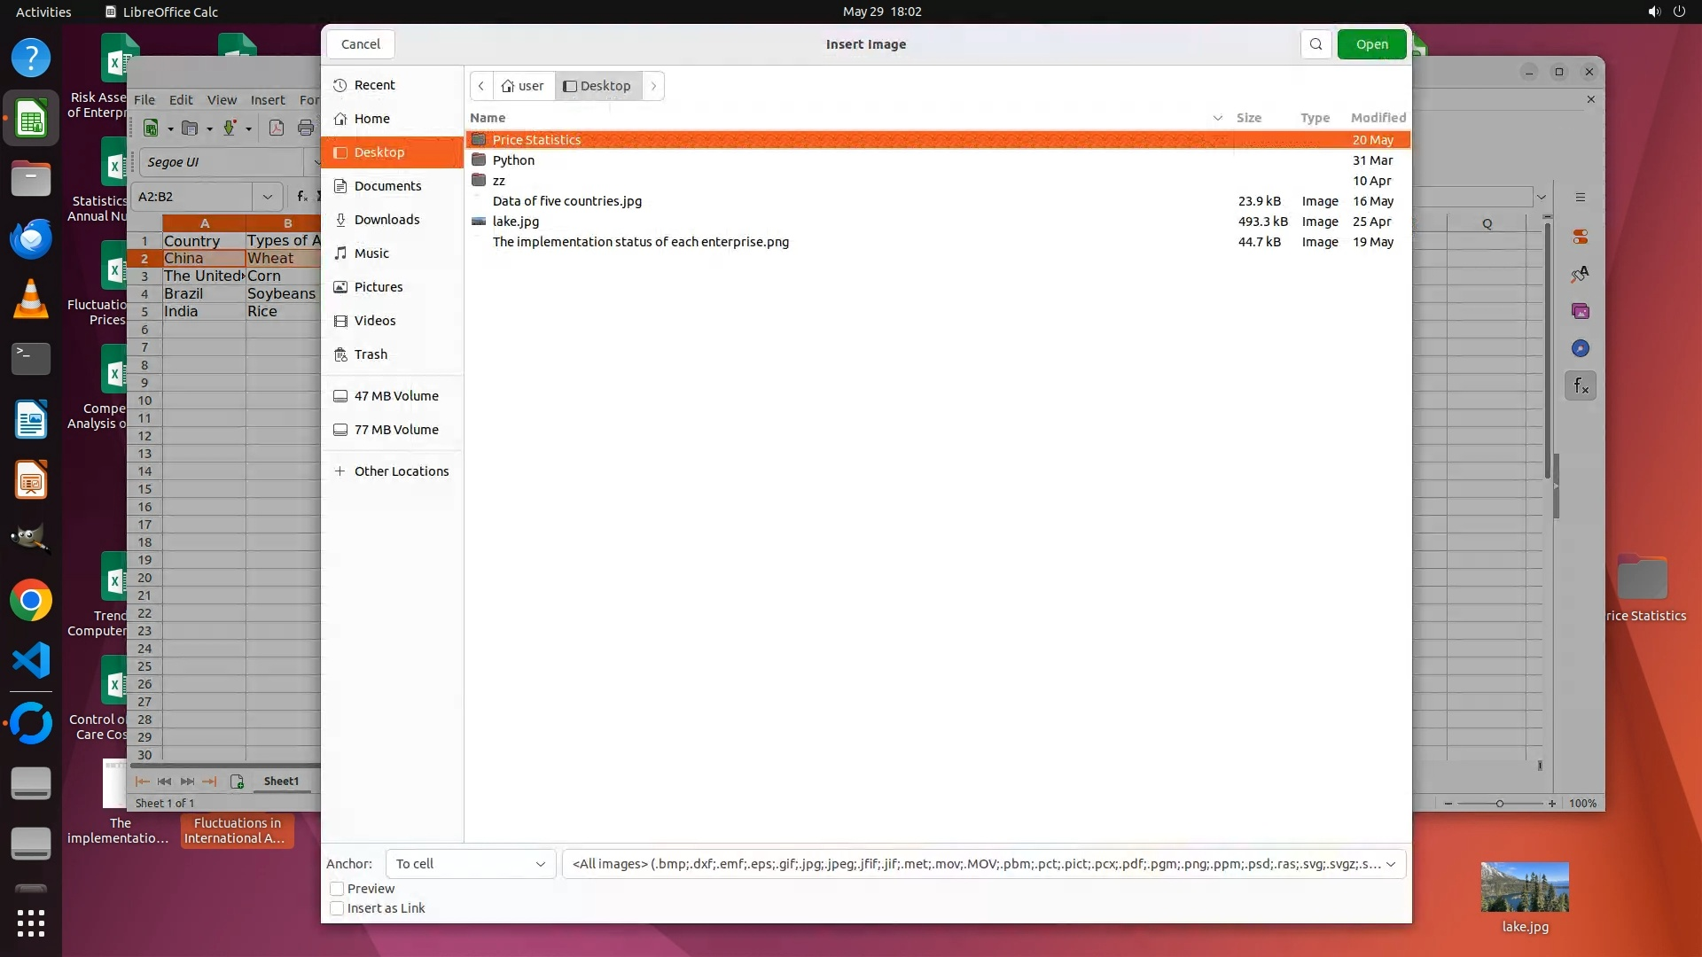Click the Functions sidebar icon

tap(1581, 385)
